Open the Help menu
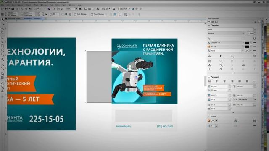This screenshot has width=269, height=151. click(x=79, y=5)
